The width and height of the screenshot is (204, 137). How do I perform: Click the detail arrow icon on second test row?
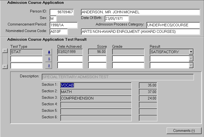(x=49, y=59)
